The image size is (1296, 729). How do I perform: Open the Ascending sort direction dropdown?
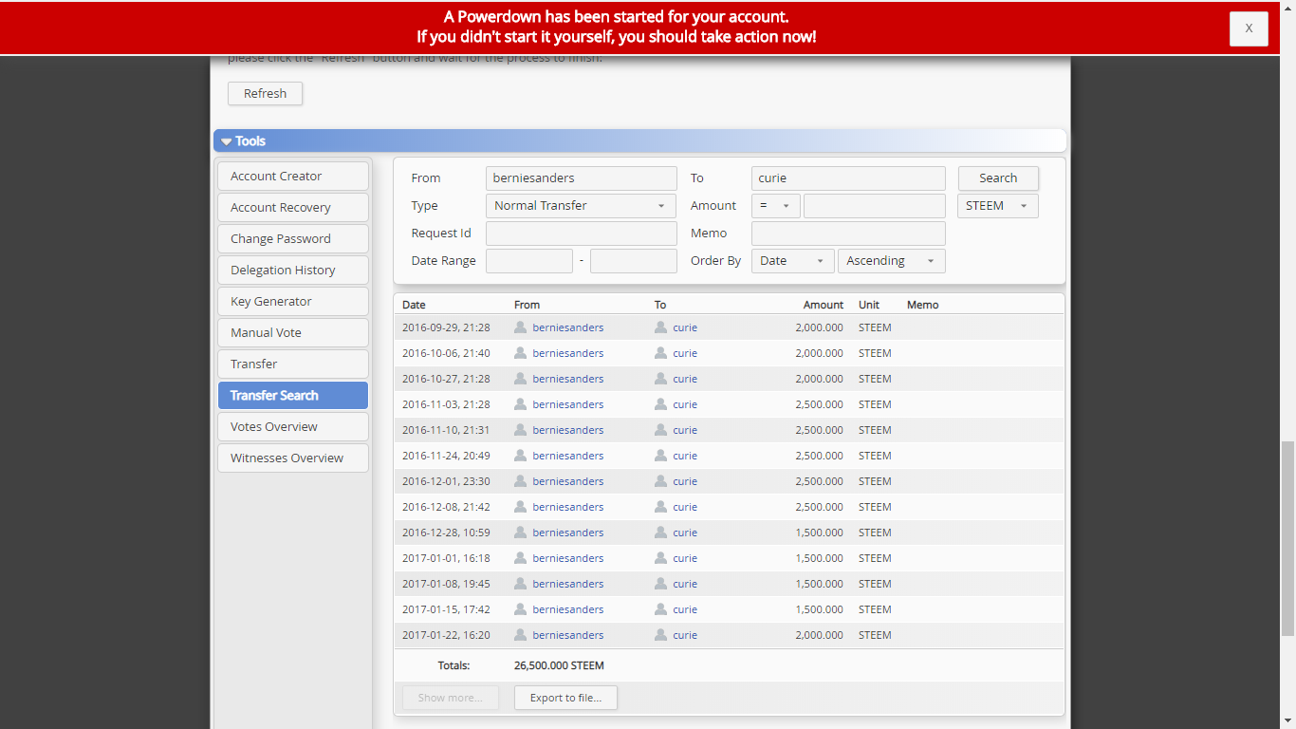[x=892, y=260]
